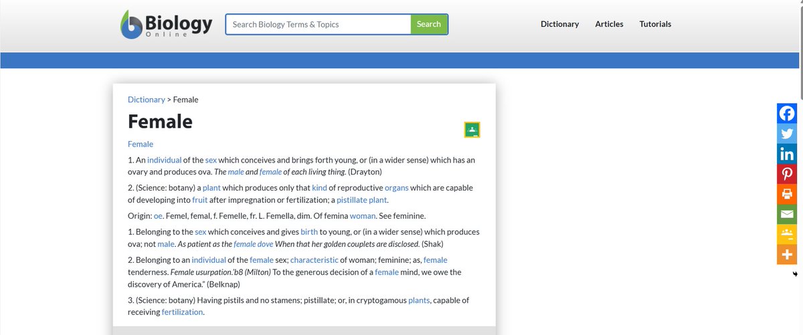Viewport: 803px width, 335px height.
Task: Open Dictionary in top navigation
Action: (x=559, y=24)
